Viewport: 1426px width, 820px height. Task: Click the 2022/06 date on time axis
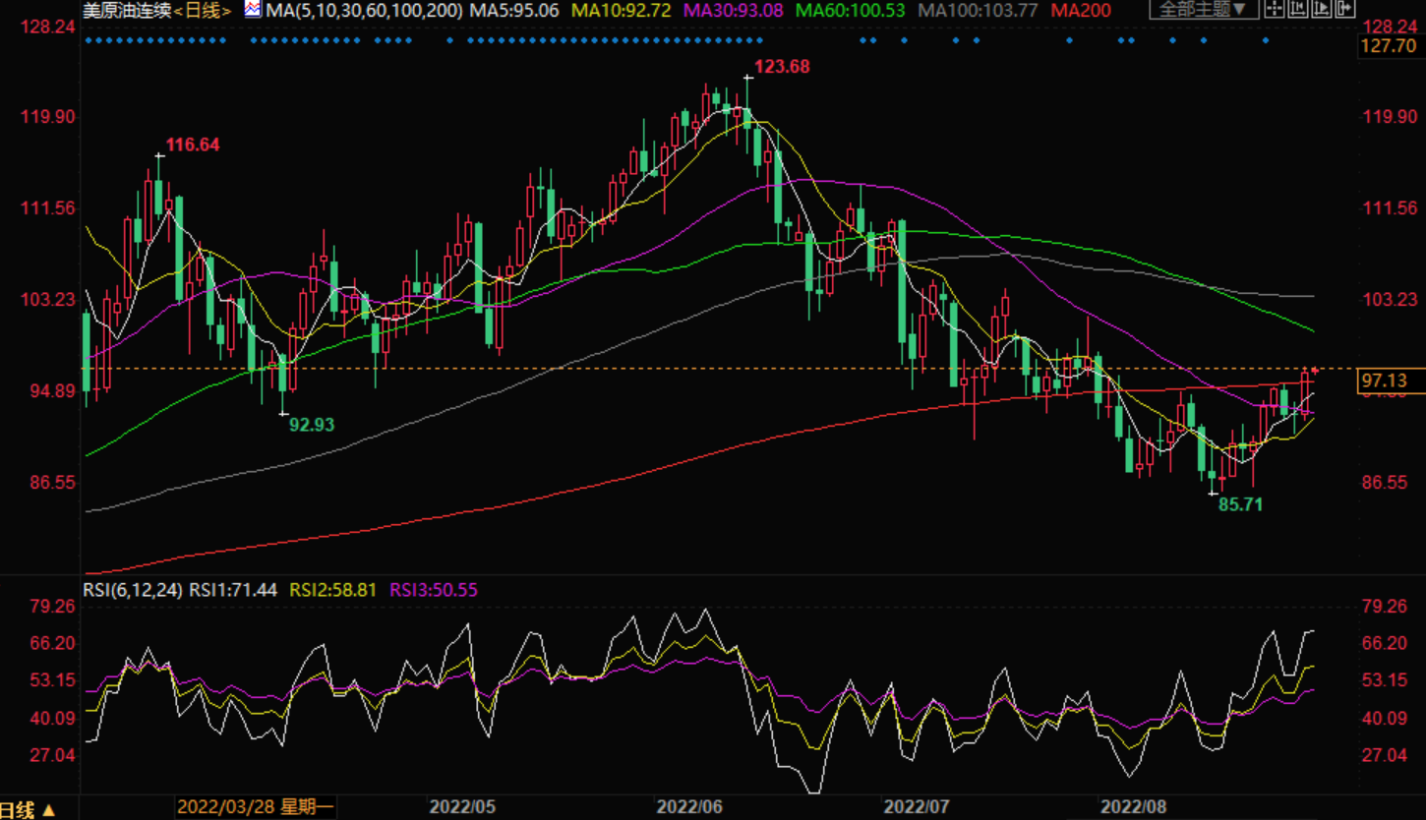[x=688, y=807]
